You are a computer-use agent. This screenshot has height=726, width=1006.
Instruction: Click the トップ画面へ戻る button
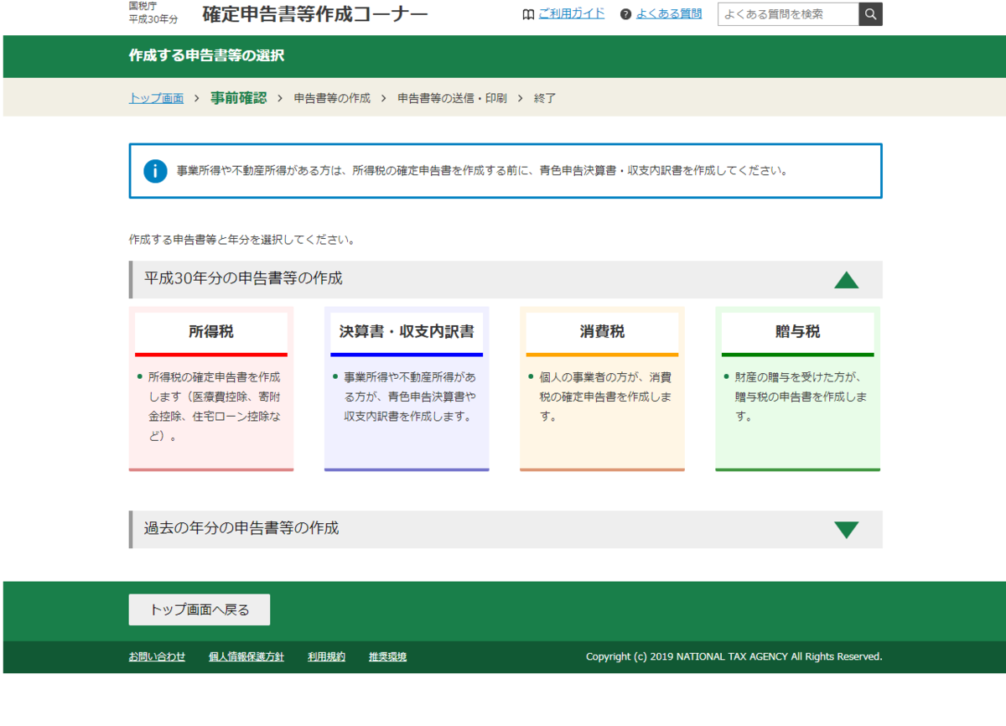click(x=200, y=609)
